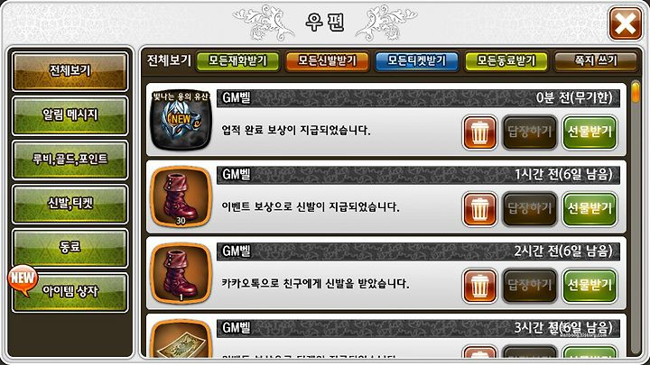650x365 pixels.
Task: Close the 우편 mailbox window
Action: [625, 23]
